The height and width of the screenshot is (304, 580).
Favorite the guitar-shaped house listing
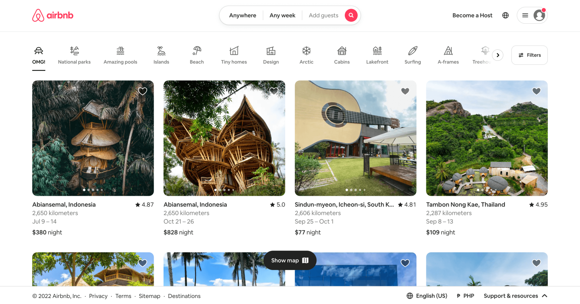tap(405, 91)
